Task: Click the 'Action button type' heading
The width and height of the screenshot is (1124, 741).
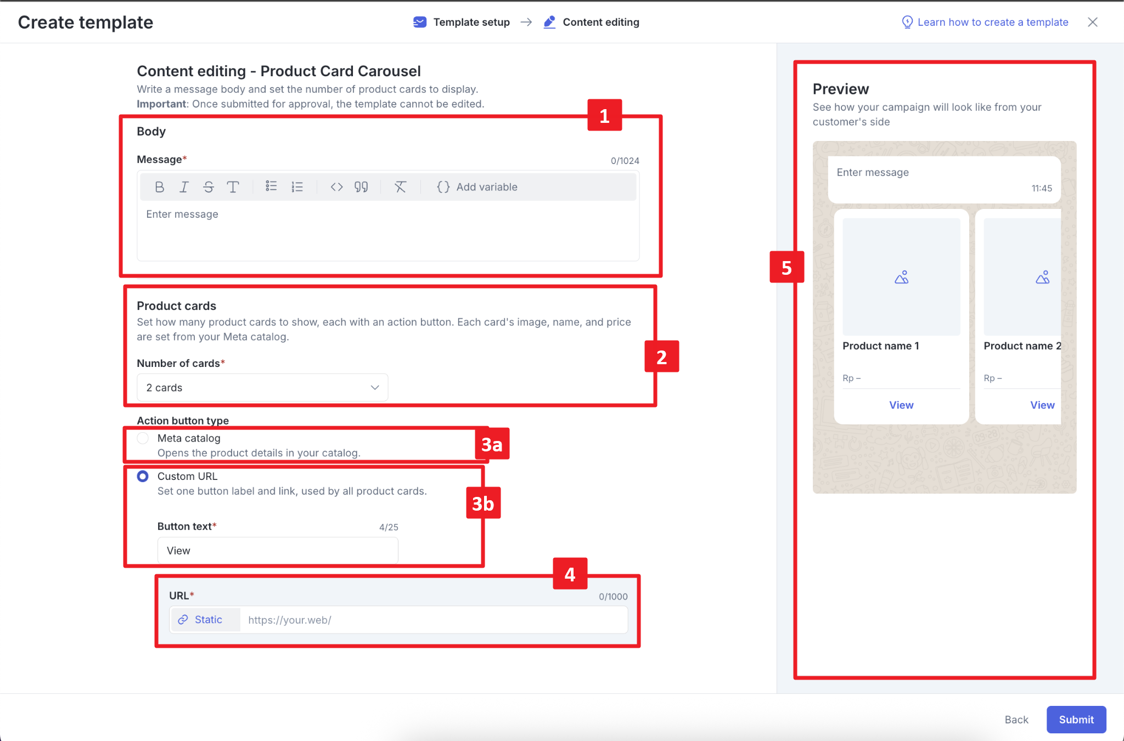Action: tap(183, 421)
